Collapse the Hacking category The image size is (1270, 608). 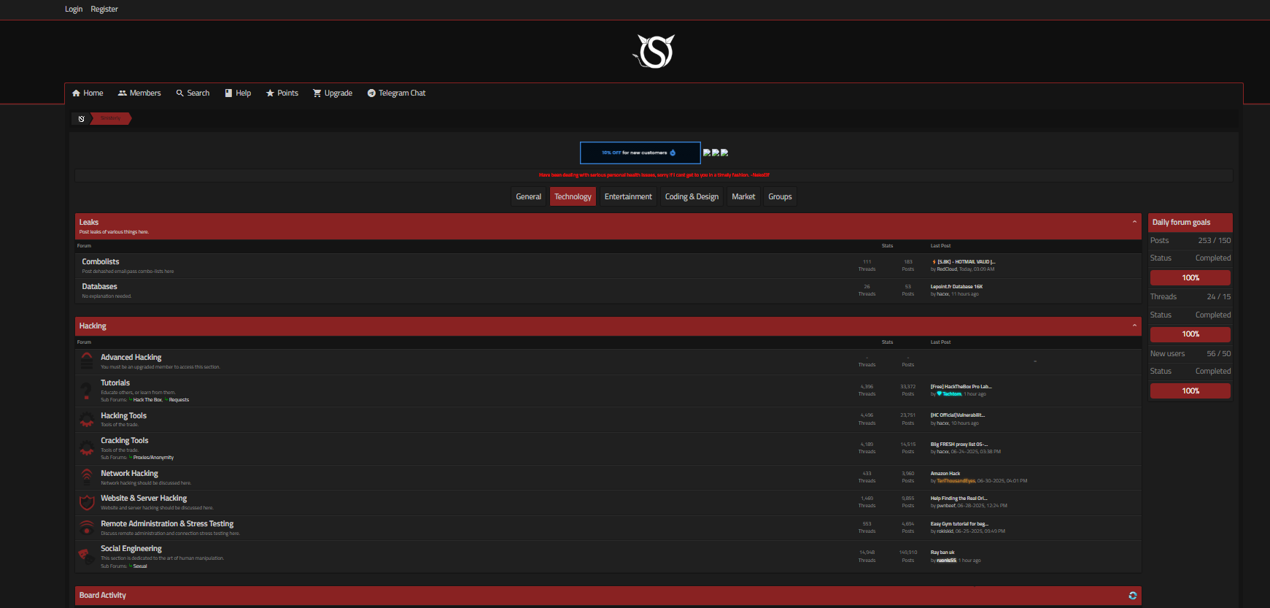point(1134,326)
